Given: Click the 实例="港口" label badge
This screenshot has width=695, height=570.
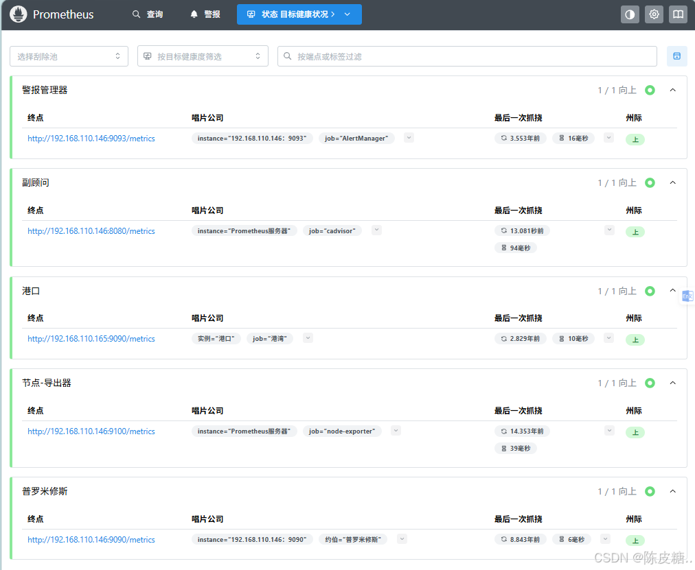Looking at the screenshot, I should click(216, 339).
